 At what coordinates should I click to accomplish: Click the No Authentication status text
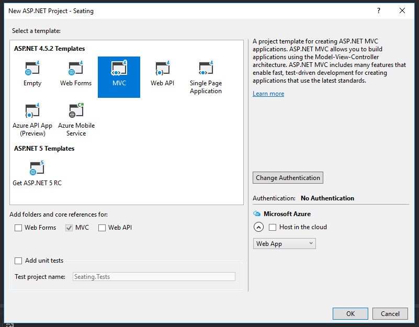point(327,198)
